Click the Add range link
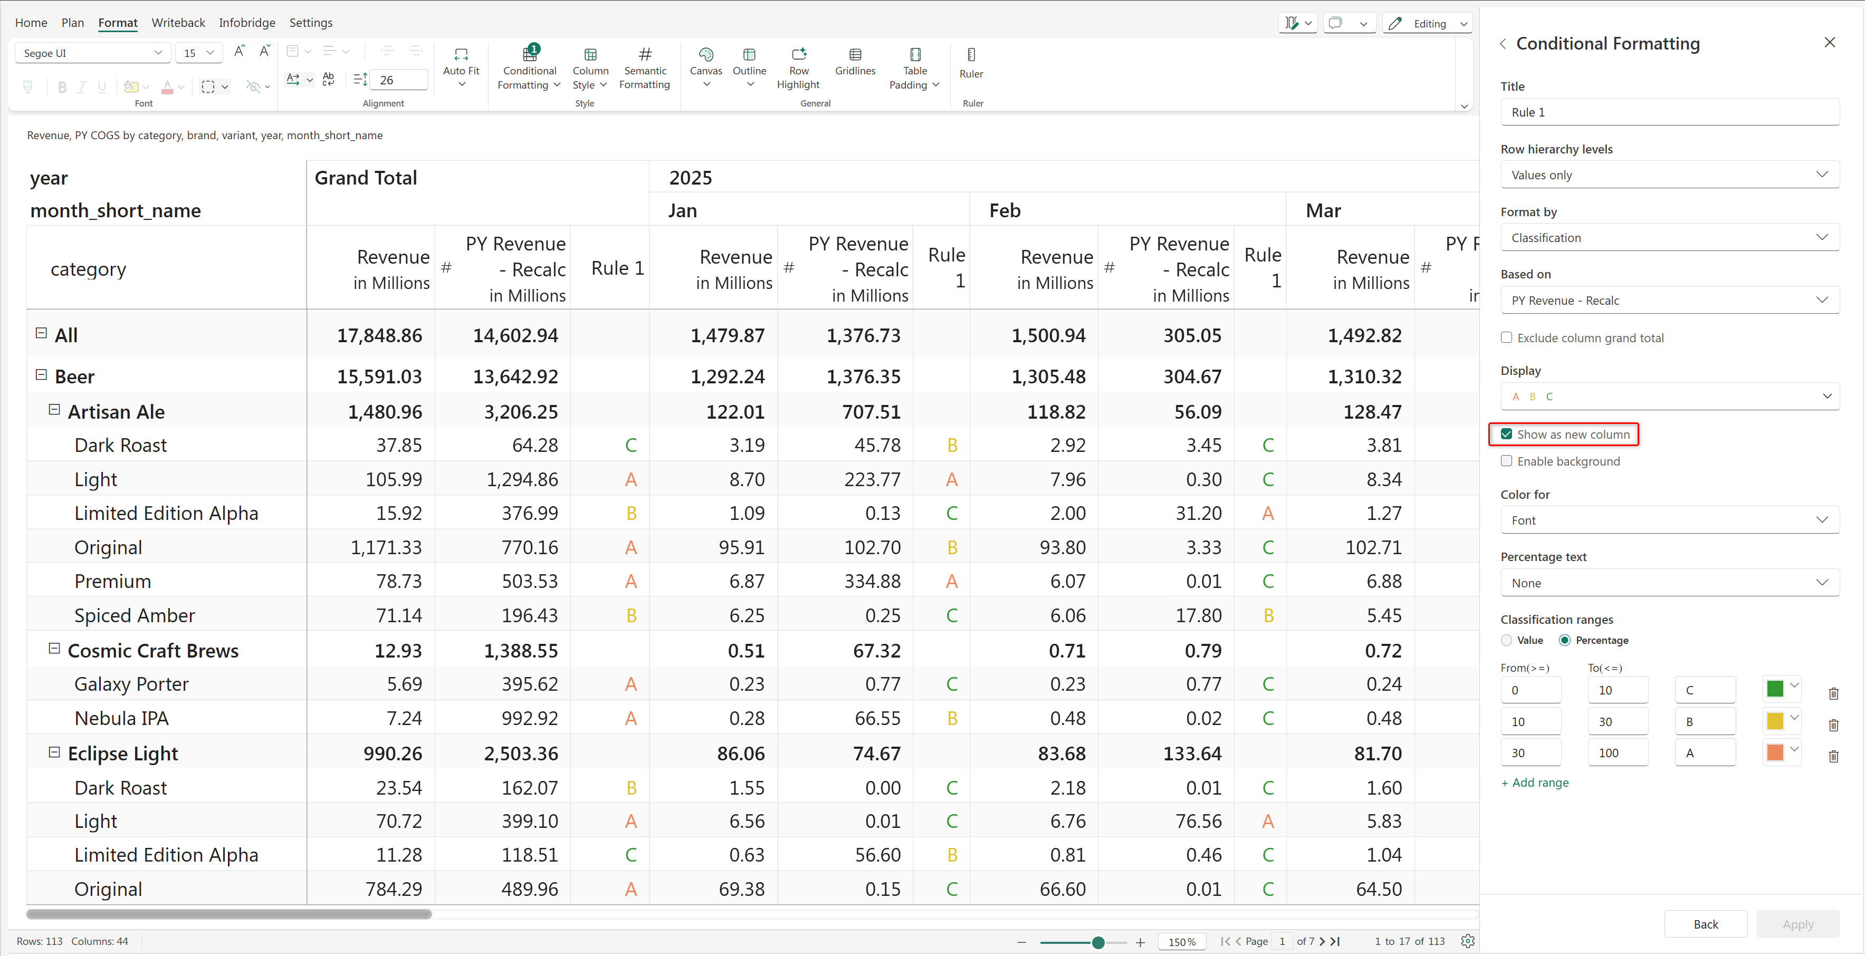Screen dimensions: 1865x956 (x=1535, y=783)
